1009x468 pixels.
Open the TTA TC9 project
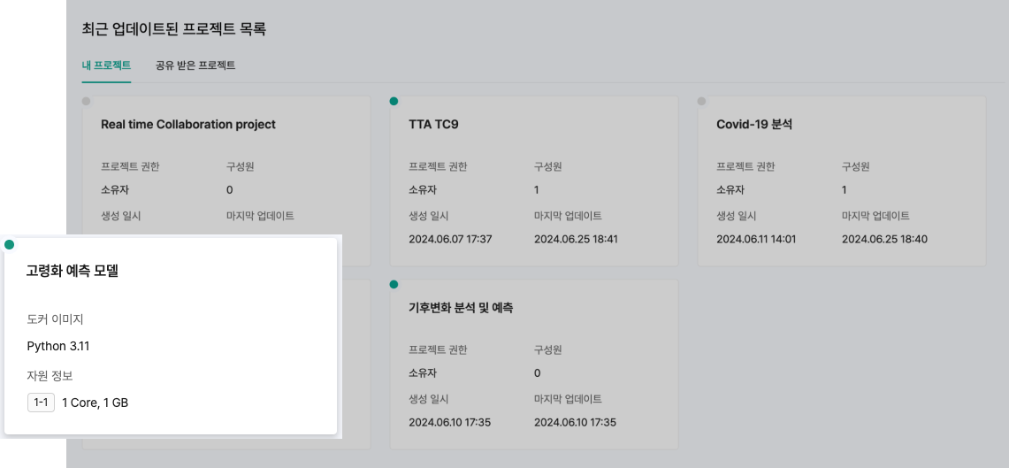(x=433, y=125)
